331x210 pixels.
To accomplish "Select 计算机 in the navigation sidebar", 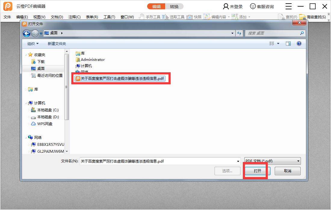I will (x=36, y=103).
